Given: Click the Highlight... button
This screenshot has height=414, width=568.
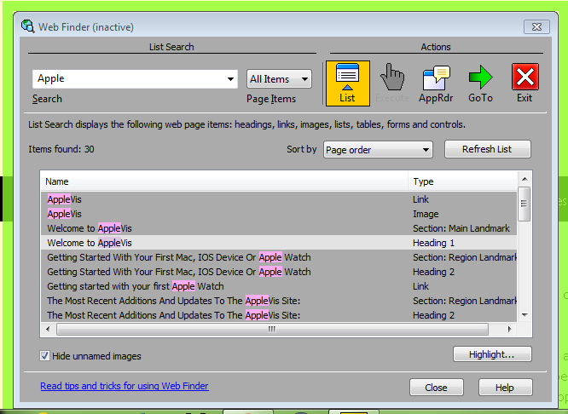Looking at the screenshot, I should [x=492, y=354].
